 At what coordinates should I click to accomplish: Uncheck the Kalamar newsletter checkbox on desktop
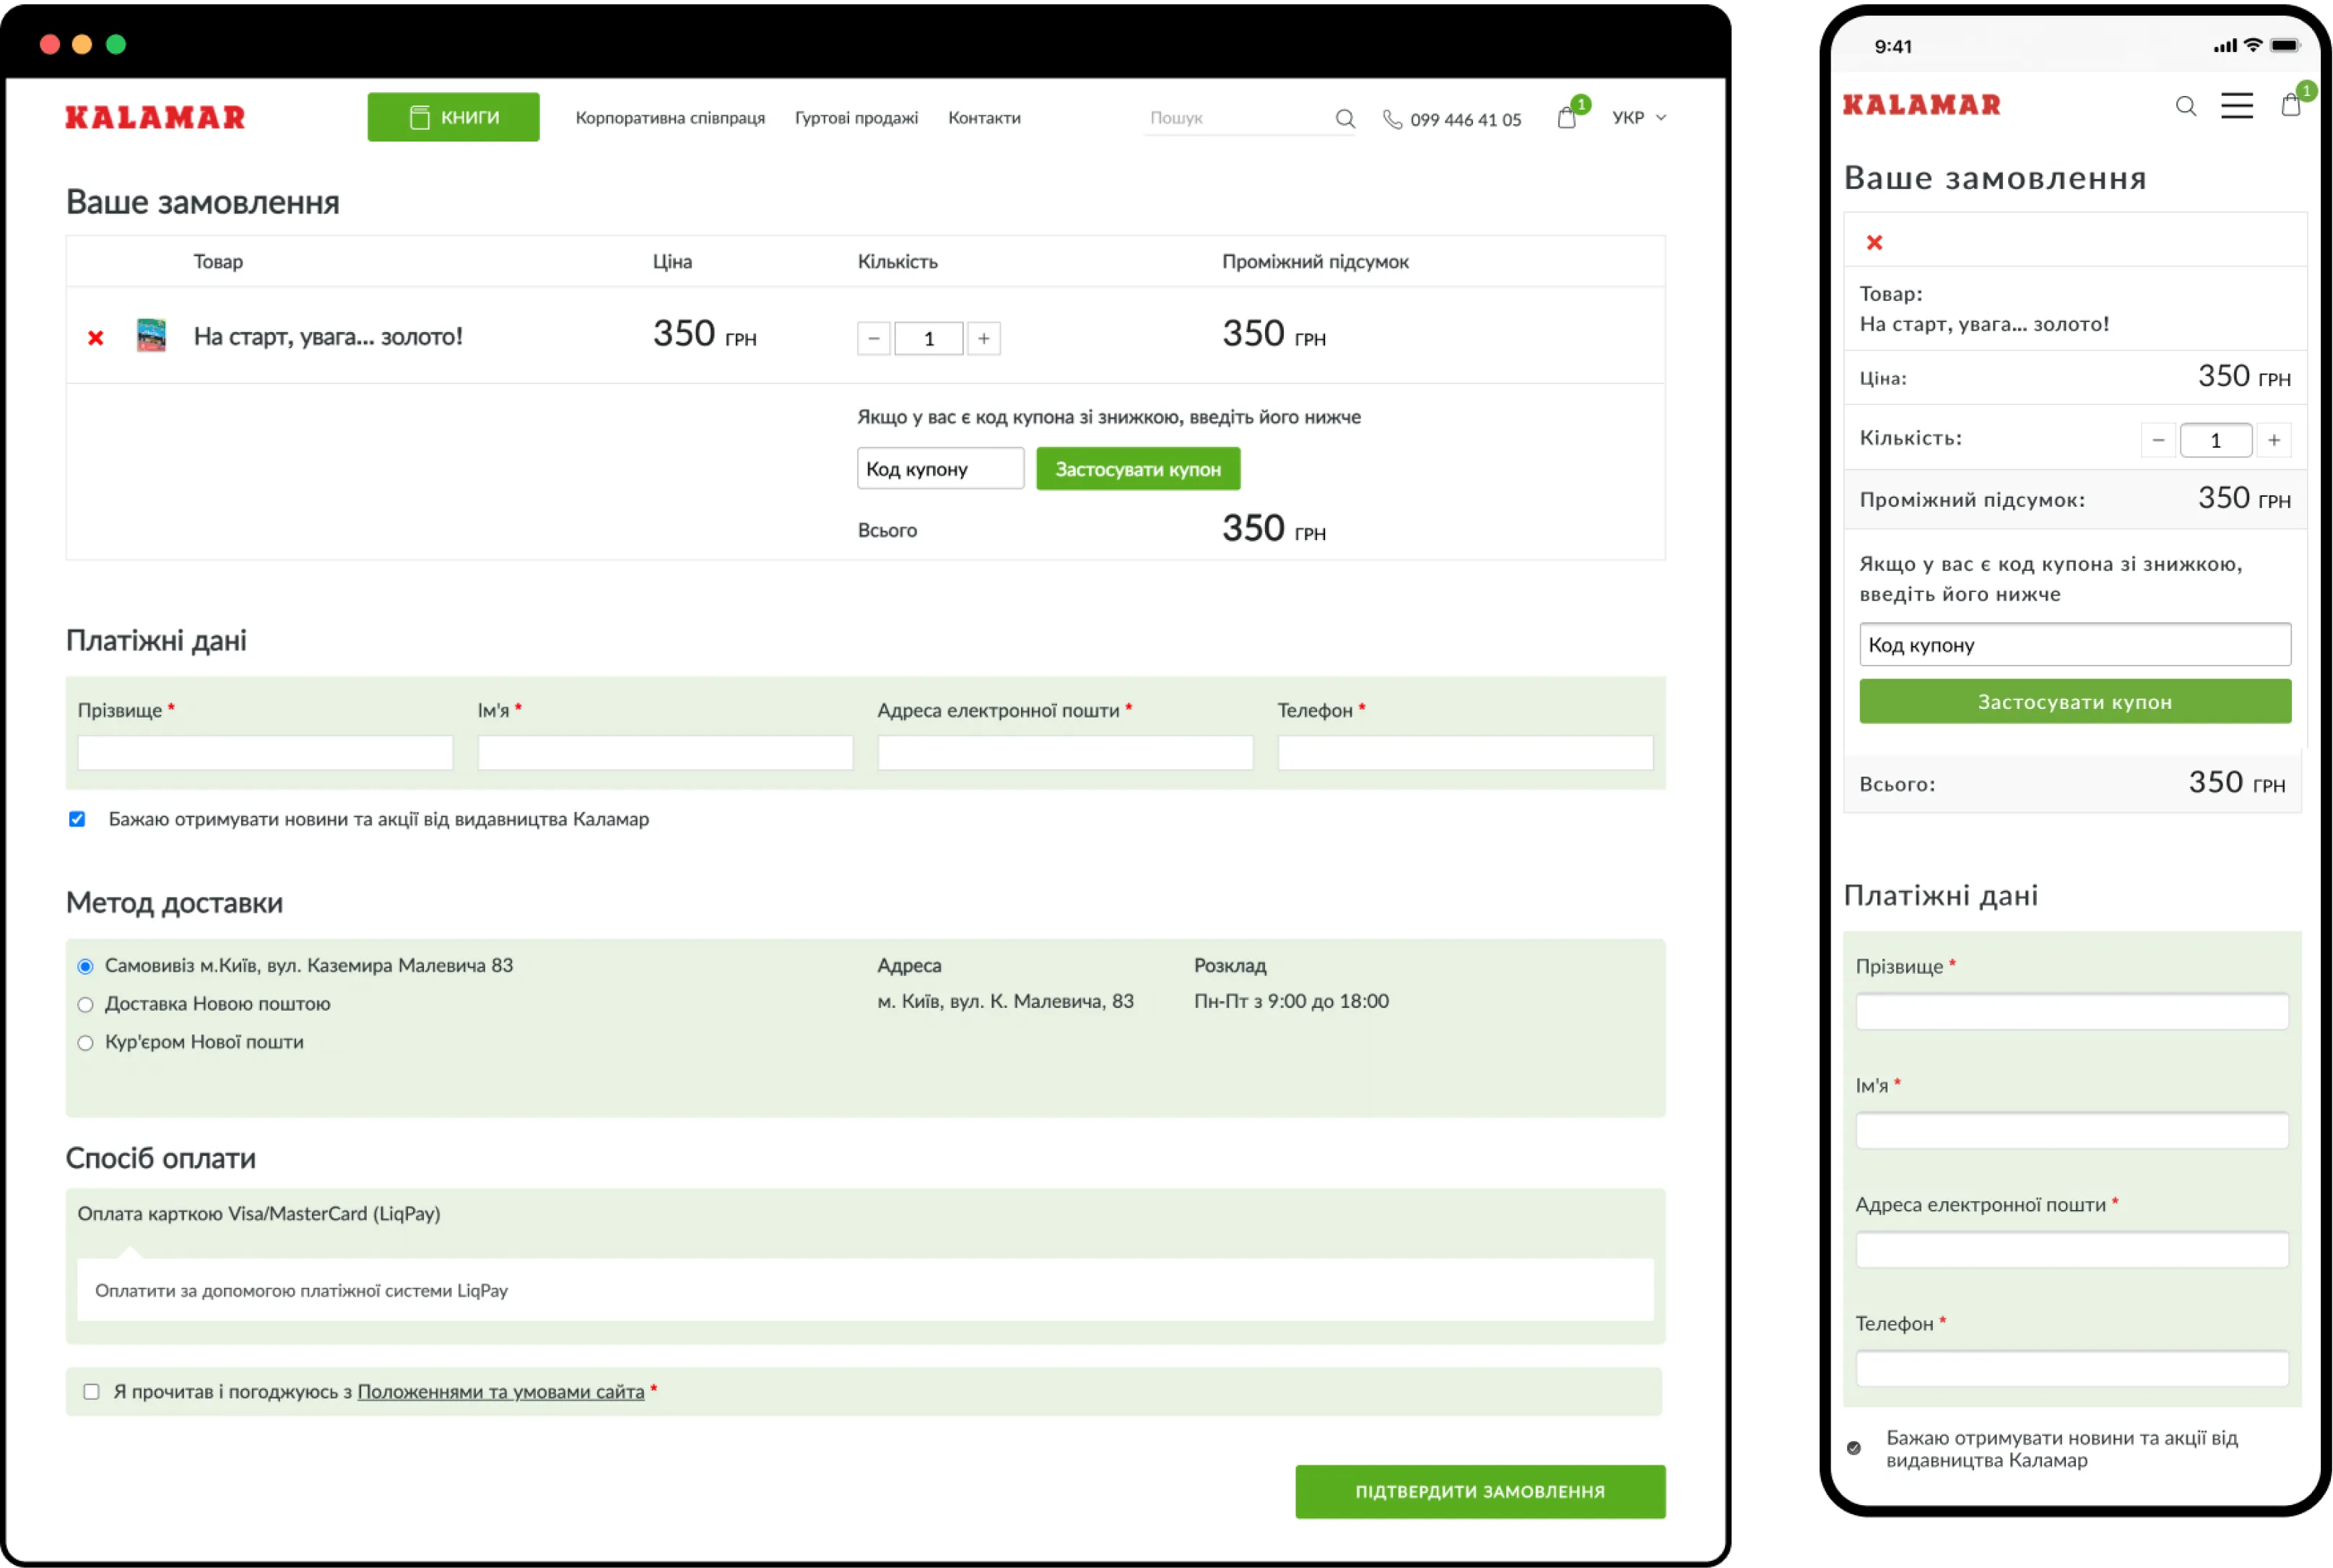(77, 819)
